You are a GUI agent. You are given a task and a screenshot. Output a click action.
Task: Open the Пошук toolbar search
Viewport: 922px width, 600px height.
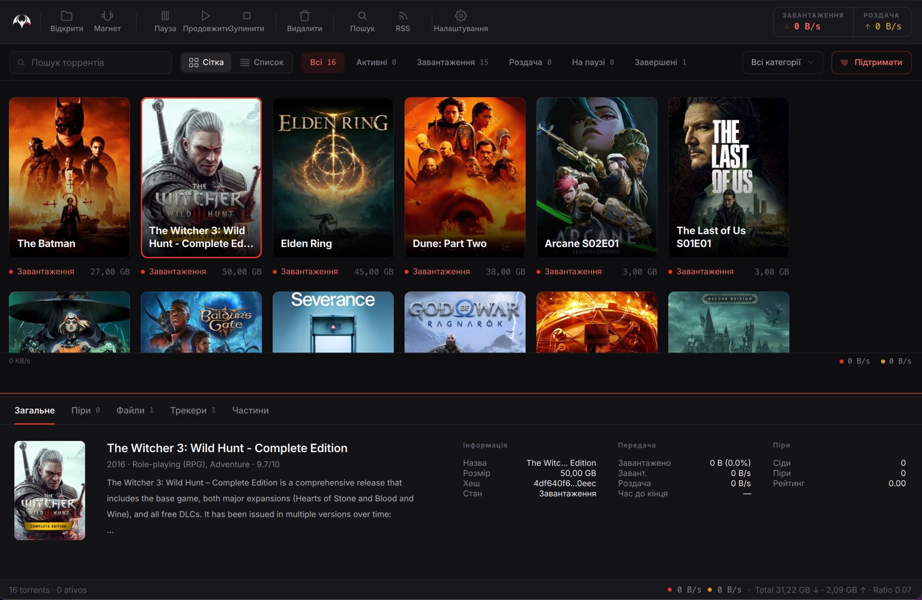click(362, 21)
